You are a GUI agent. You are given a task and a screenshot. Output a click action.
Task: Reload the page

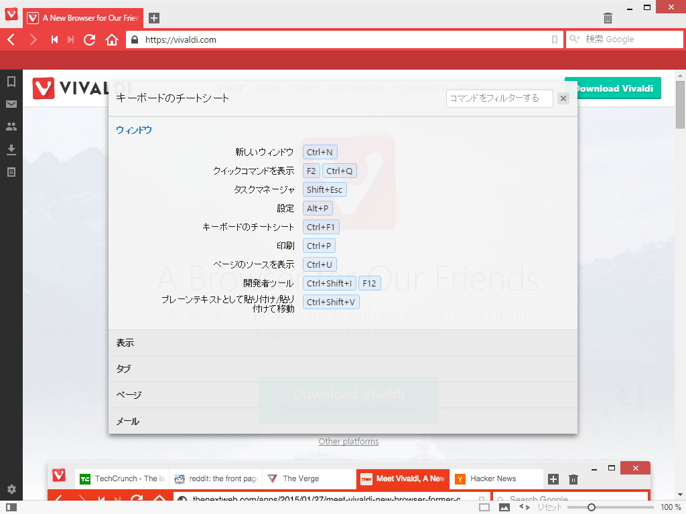(x=90, y=39)
